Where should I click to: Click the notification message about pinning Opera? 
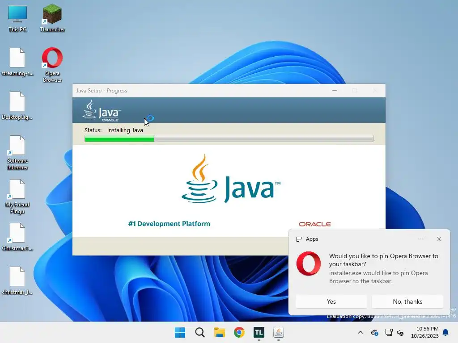(383, 268)
